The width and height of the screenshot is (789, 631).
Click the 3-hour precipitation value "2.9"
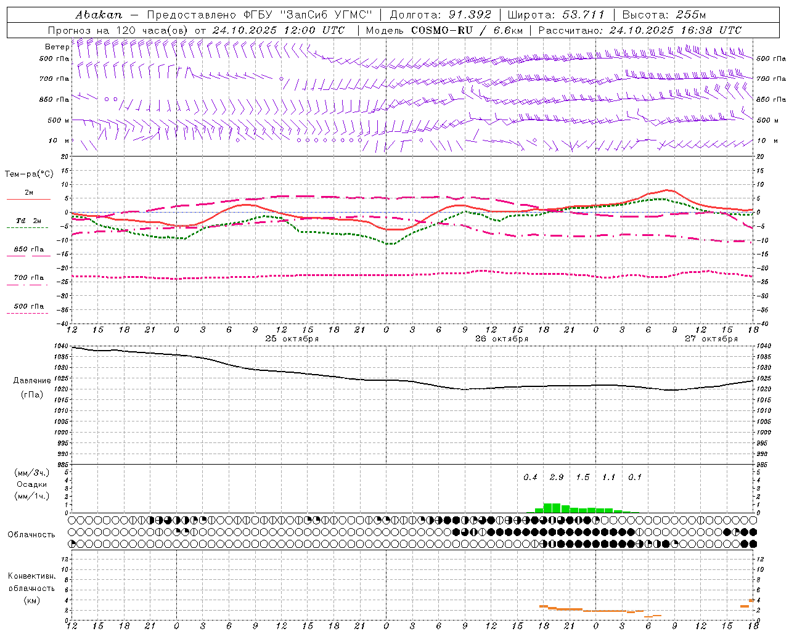pos(557,478)
